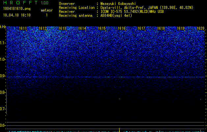
Task: Click the Ovserver field label
Action: click(67, 4)
